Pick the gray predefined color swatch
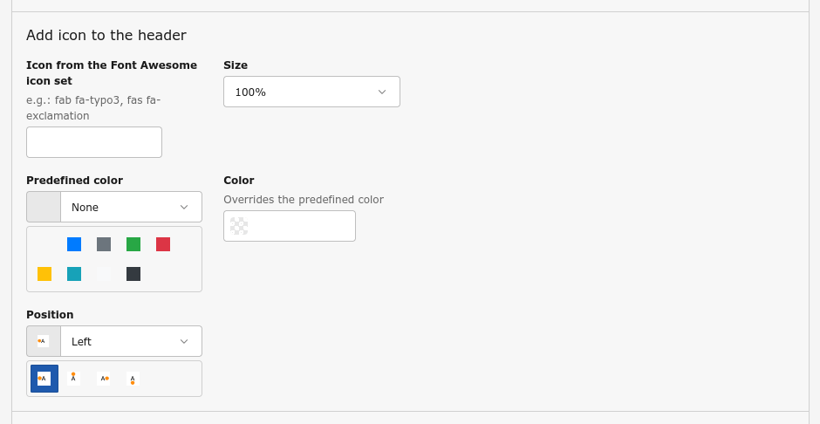 104,244
